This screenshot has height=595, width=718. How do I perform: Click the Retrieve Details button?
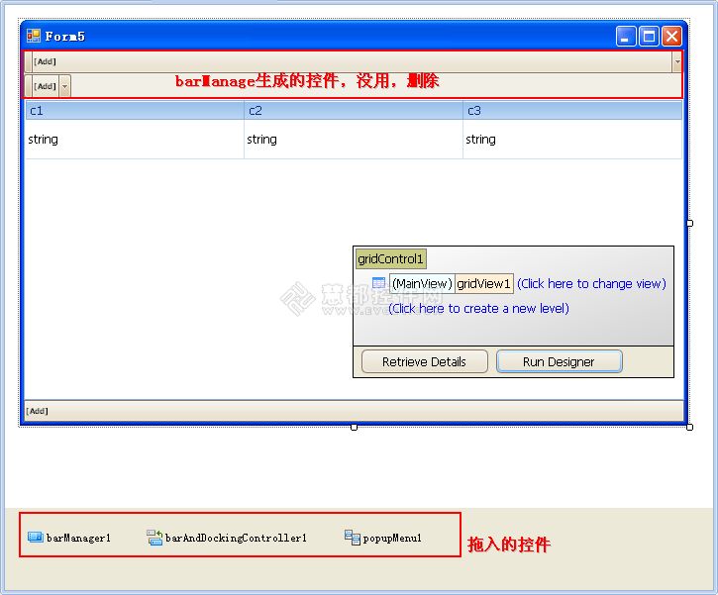425,361
